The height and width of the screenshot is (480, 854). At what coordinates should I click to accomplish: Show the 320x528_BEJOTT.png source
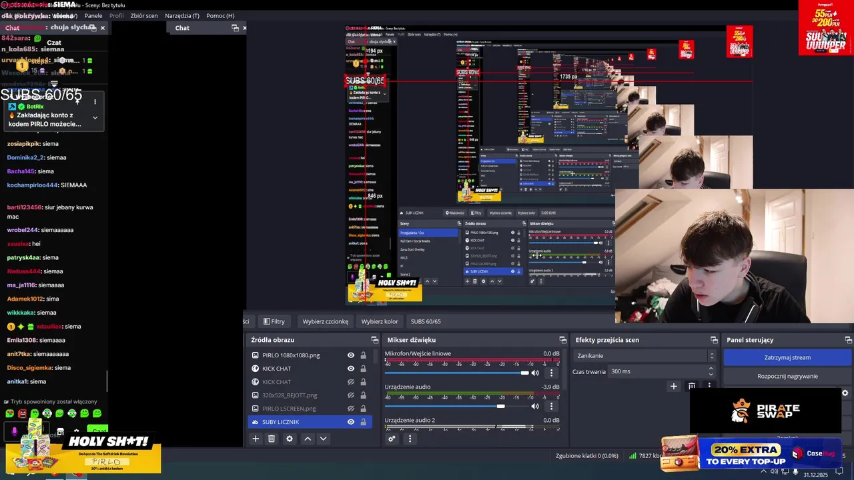(x=351, y=395)
